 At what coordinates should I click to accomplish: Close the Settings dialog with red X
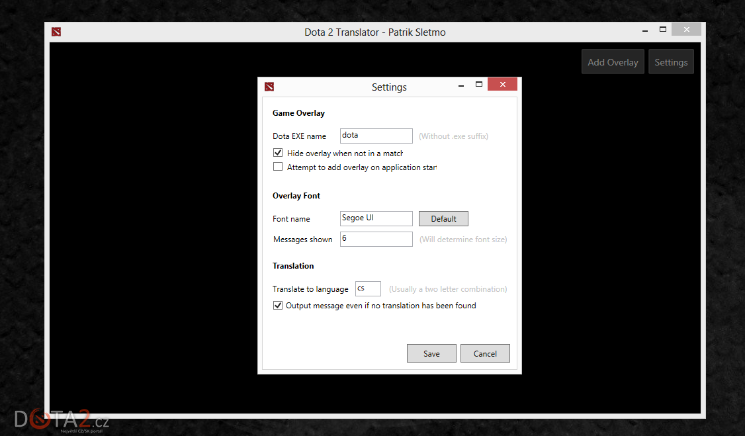(x=502, y=85)
